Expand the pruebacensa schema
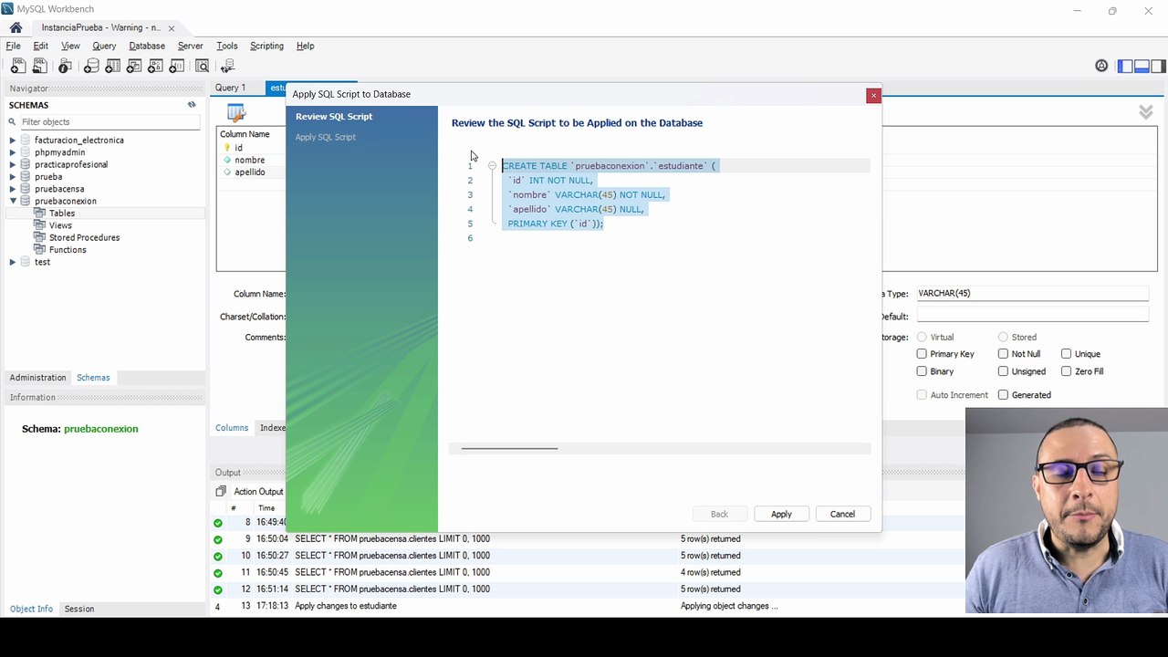 13,189
